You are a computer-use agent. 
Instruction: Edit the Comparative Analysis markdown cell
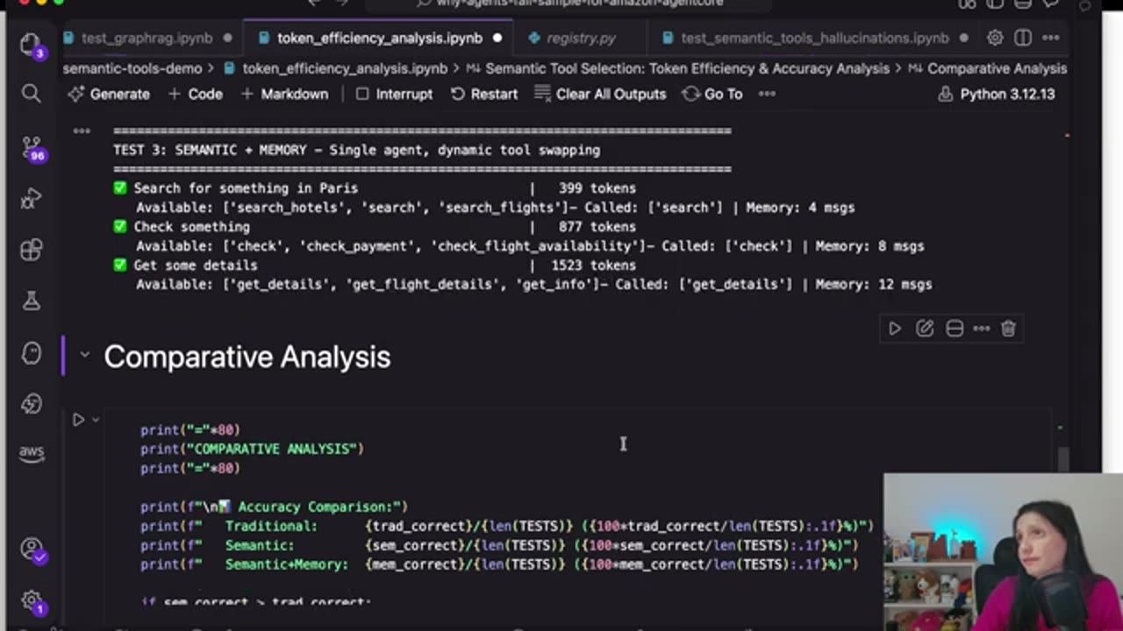(925, 329)
